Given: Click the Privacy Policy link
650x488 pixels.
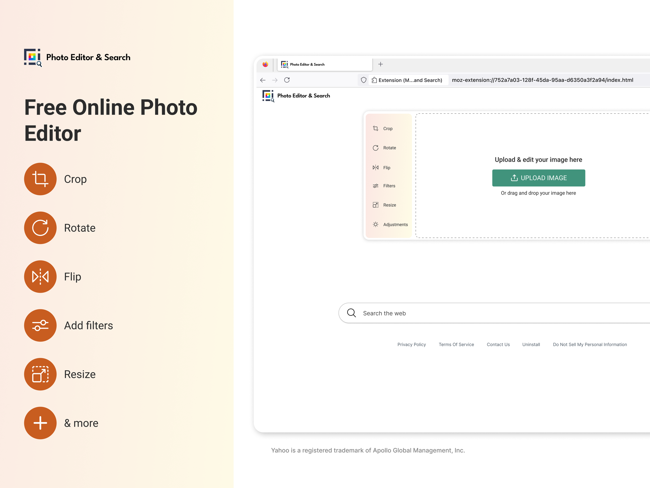Looking at the screenshot, I should (x=411, y=344).
